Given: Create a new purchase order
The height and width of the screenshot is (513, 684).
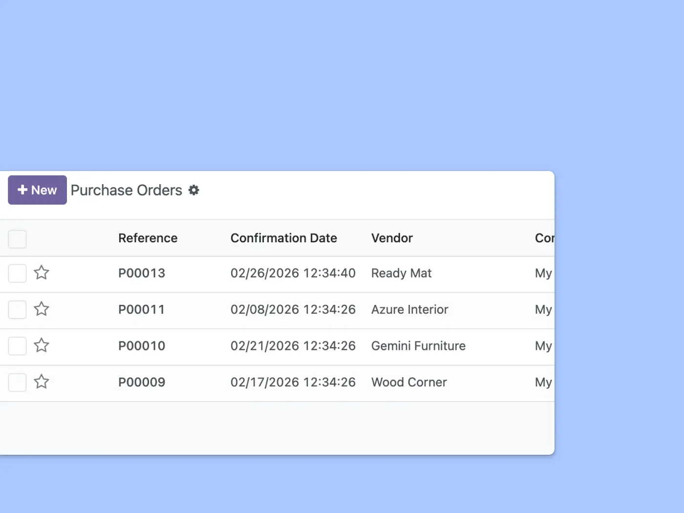Looking at the screenshot, I should [37, 190].
